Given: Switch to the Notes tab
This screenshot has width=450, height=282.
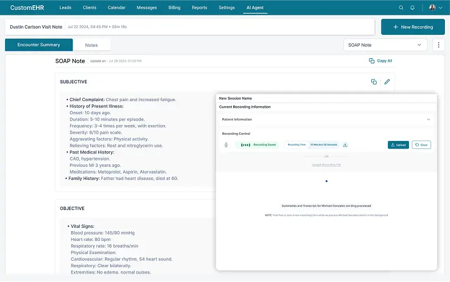Looking at the screenshot, I should [x=91, y=45].
